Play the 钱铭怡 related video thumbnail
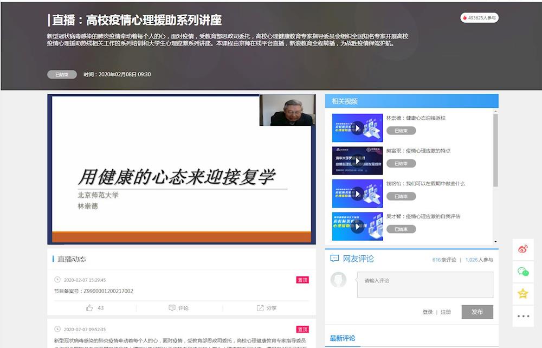The image size is (542, 348). (357, 194)
